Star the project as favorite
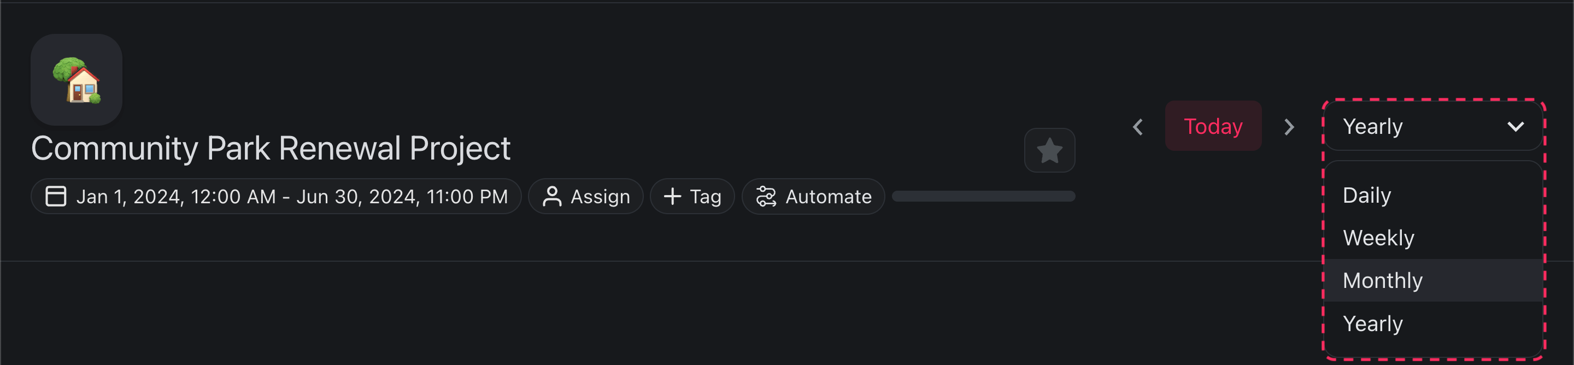This screenshot has height=365, width=1574. pyautogui.click(x=1049, y=150)
